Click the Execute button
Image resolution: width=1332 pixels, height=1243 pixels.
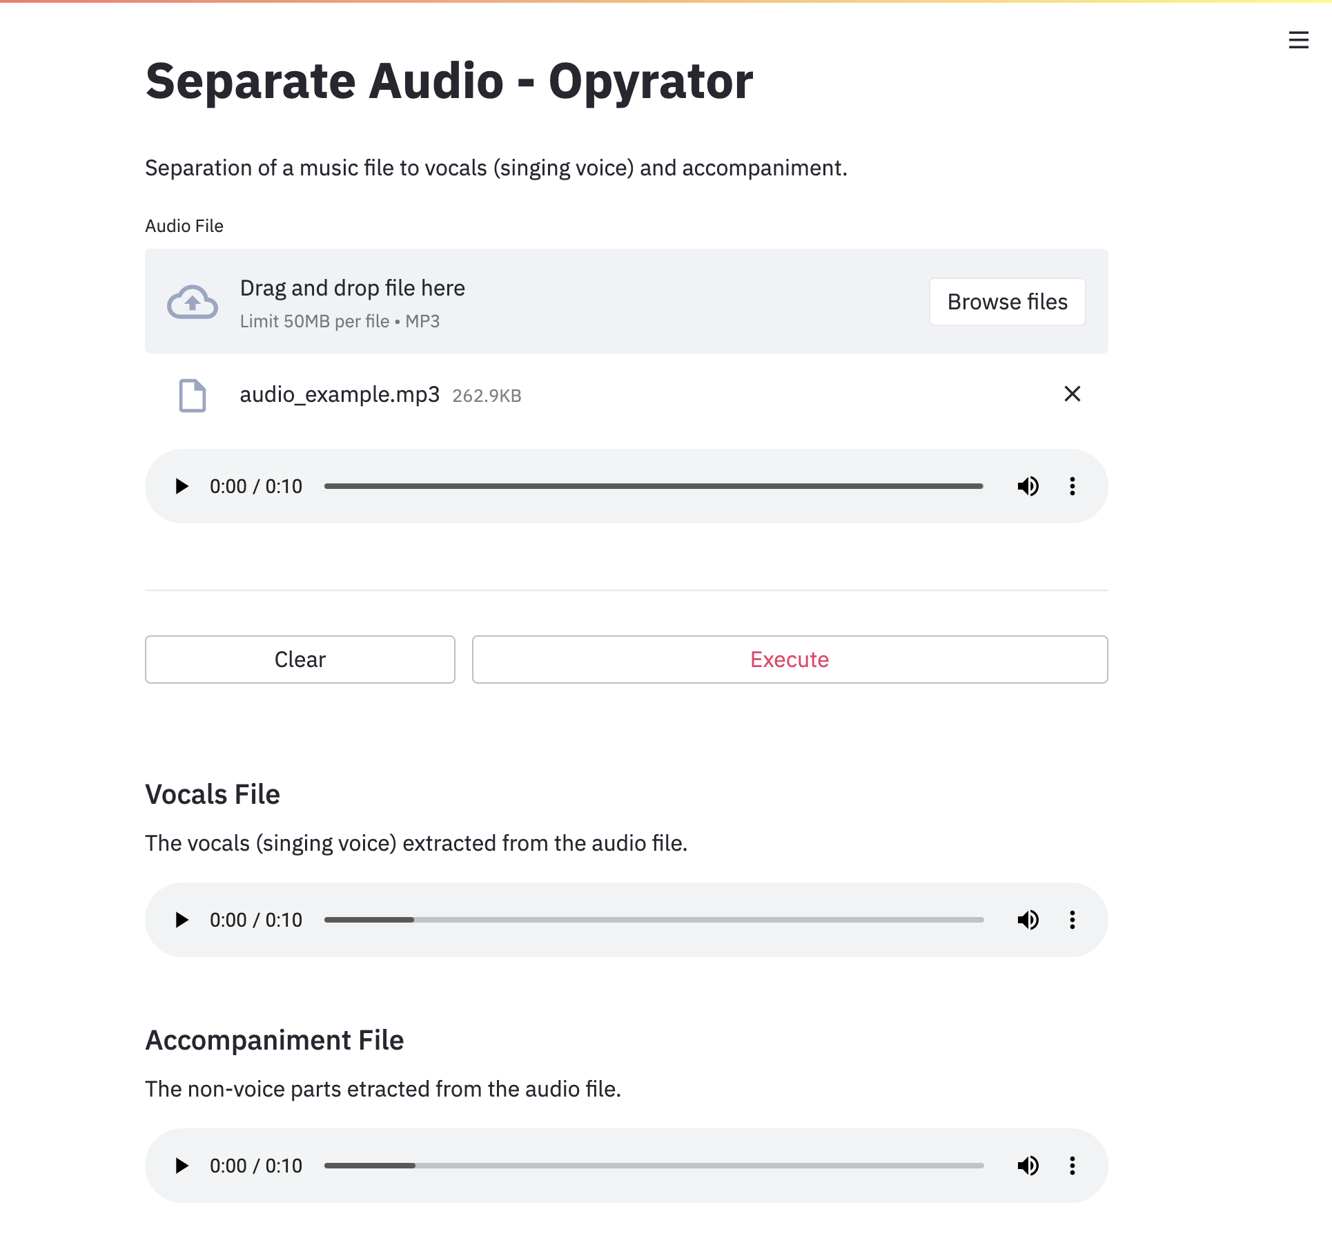[790, 659]
